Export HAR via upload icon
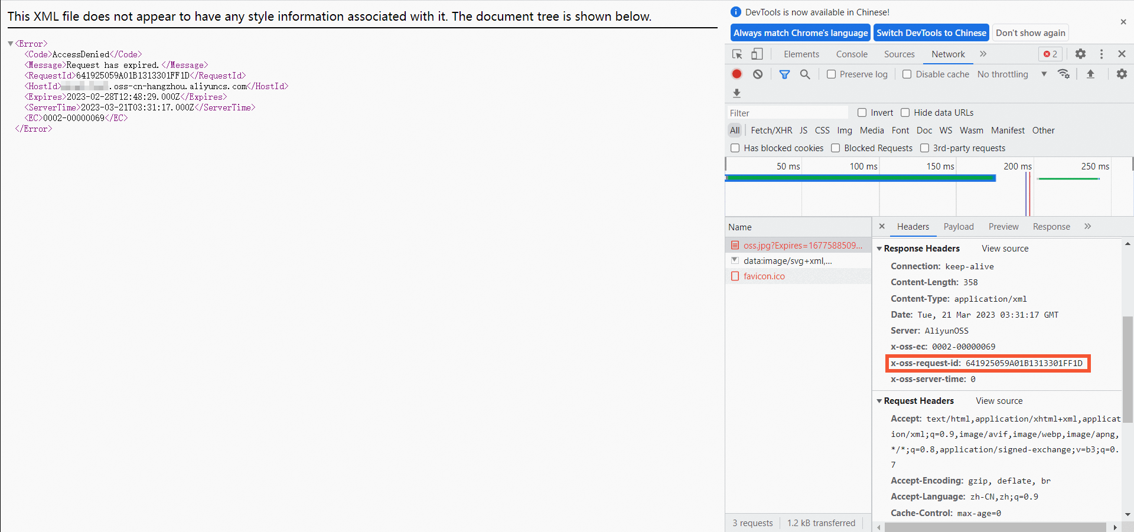This screenshot has height=532, width=1134. coord(1091,74)
